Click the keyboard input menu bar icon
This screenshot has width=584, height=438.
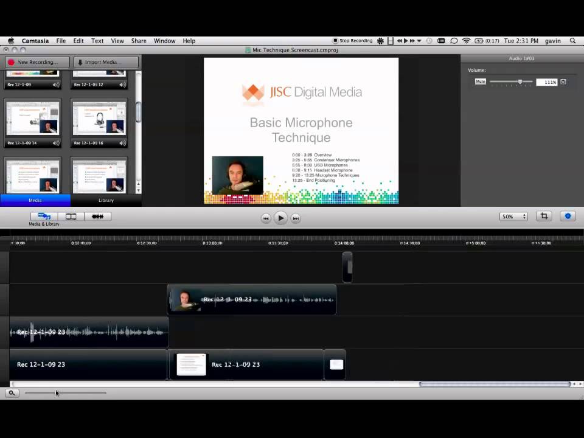tap(441, 41)
